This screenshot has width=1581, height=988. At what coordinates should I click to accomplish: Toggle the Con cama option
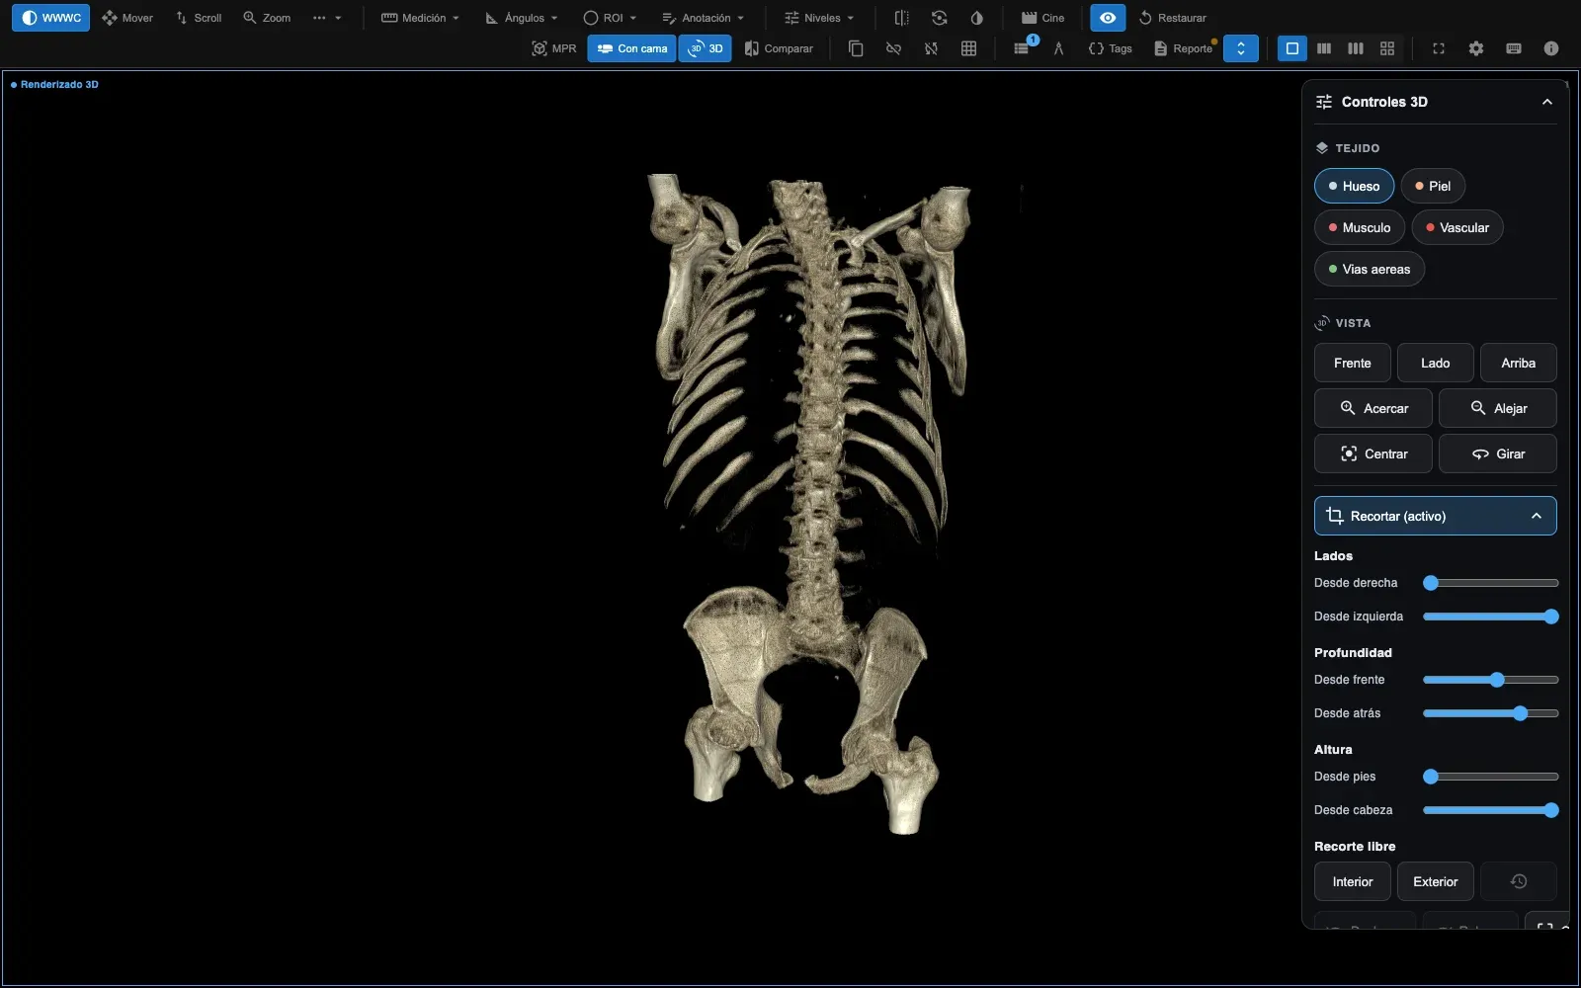click(631, 48)
